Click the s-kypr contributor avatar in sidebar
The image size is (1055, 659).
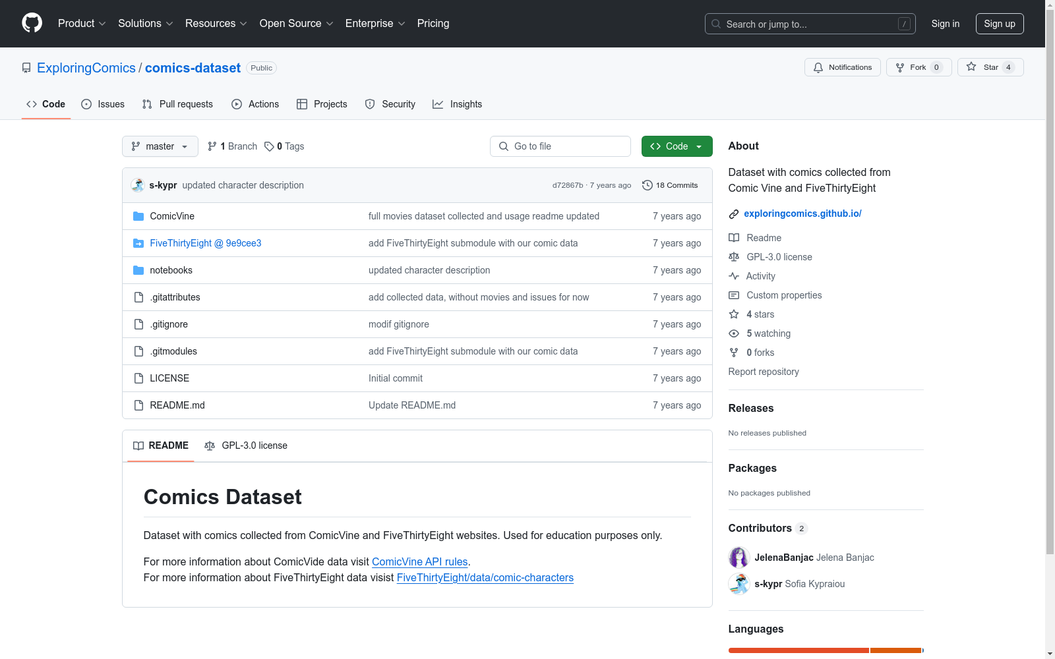click(739, 584)
